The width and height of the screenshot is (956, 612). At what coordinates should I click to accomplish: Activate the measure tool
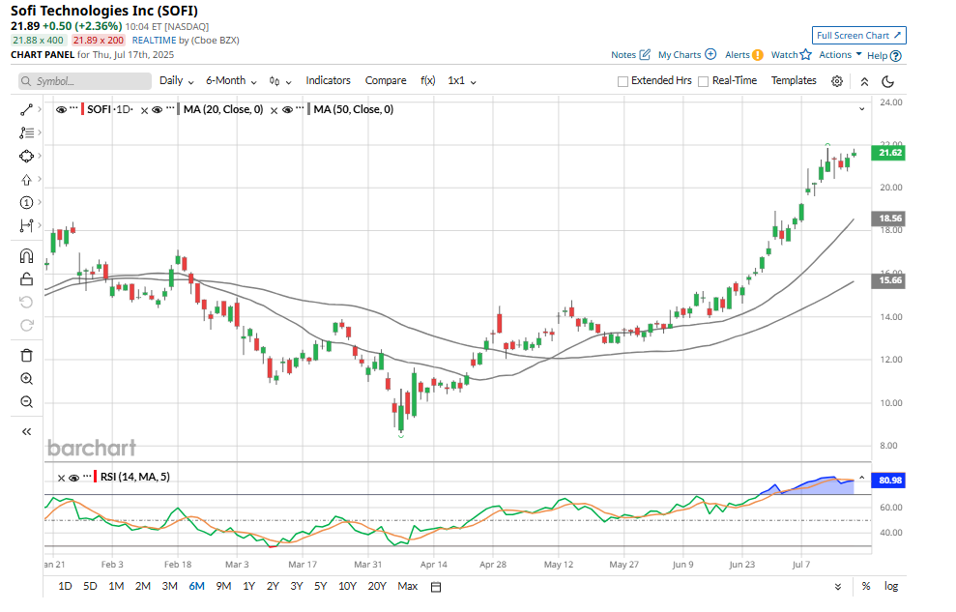[26, 225]
